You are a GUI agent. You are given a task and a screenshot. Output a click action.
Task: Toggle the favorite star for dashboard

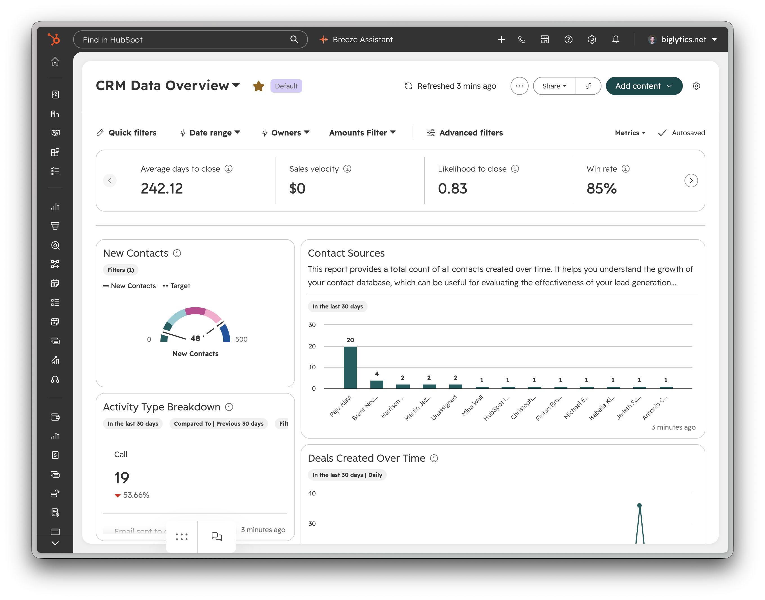pos(258,86)
